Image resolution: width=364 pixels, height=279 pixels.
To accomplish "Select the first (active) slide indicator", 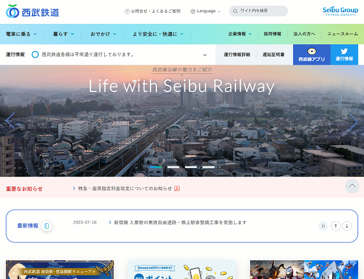I will [155, 167].
